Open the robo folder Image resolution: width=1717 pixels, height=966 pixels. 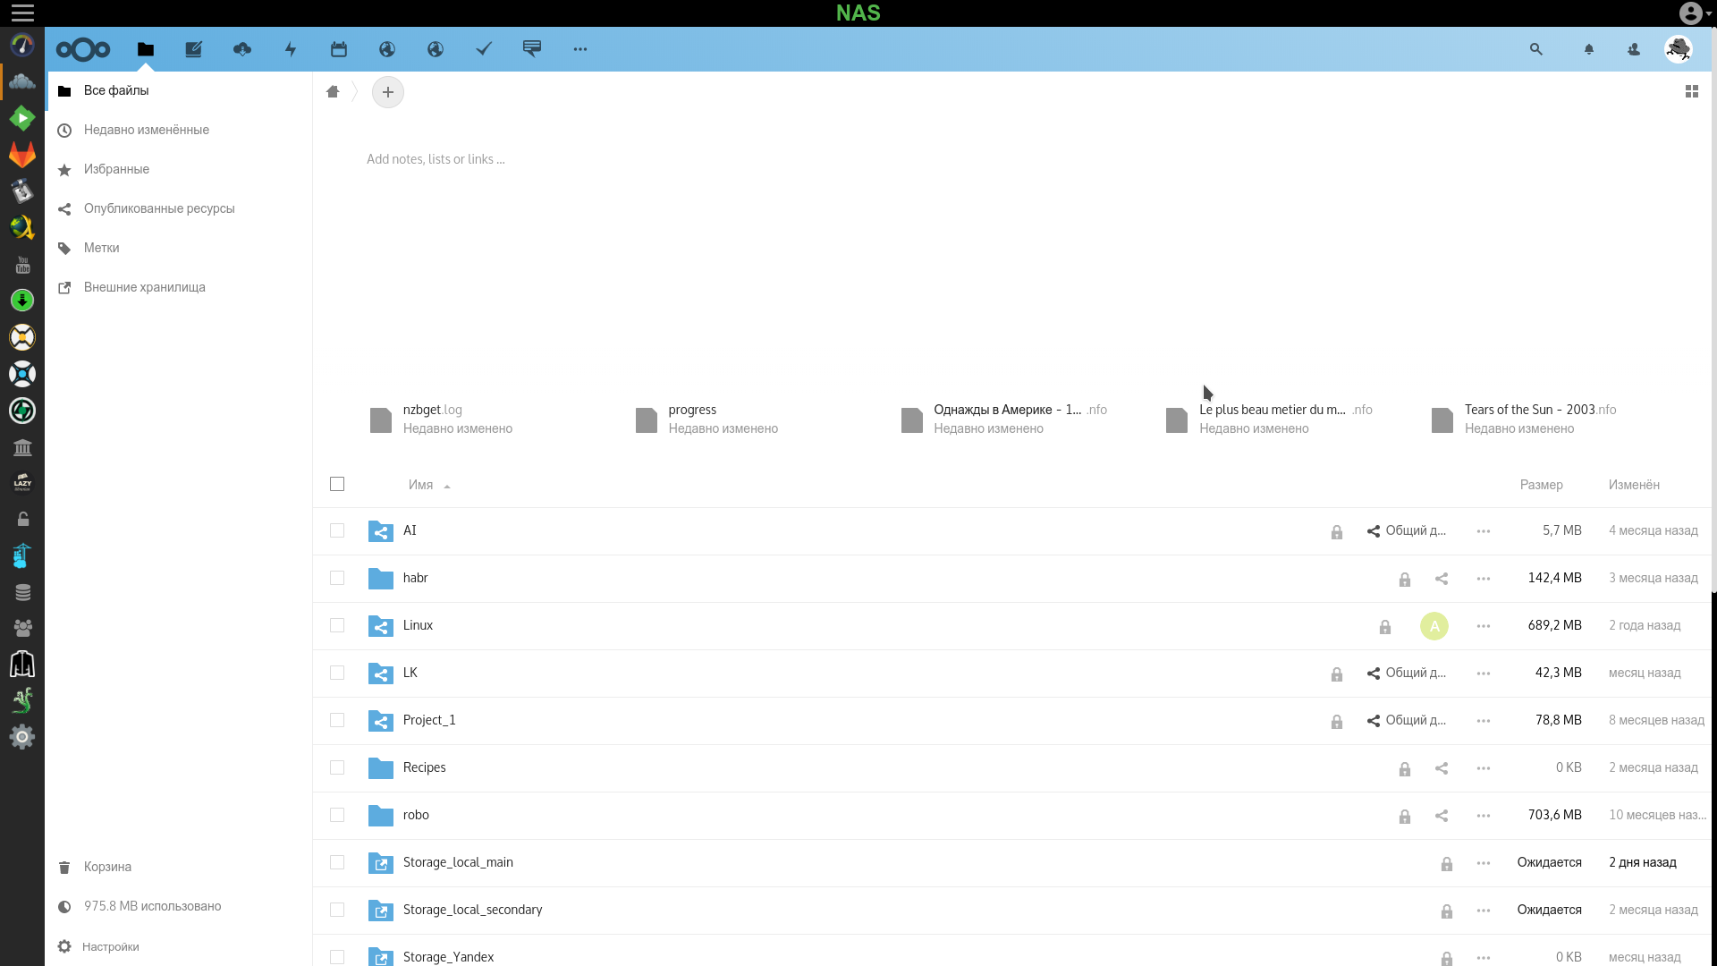click(x=416, y=815)
